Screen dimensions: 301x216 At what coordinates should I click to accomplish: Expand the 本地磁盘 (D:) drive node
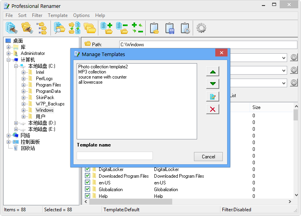(x=16, y=123)
